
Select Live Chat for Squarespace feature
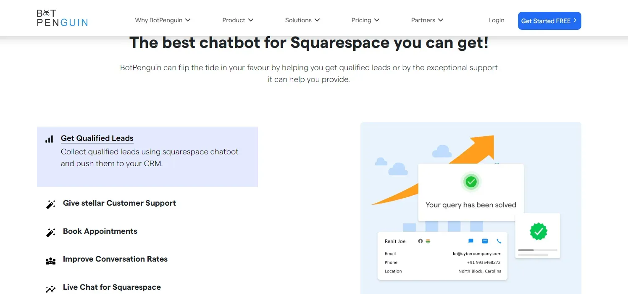pyautogui.click(x=112, y=287)
